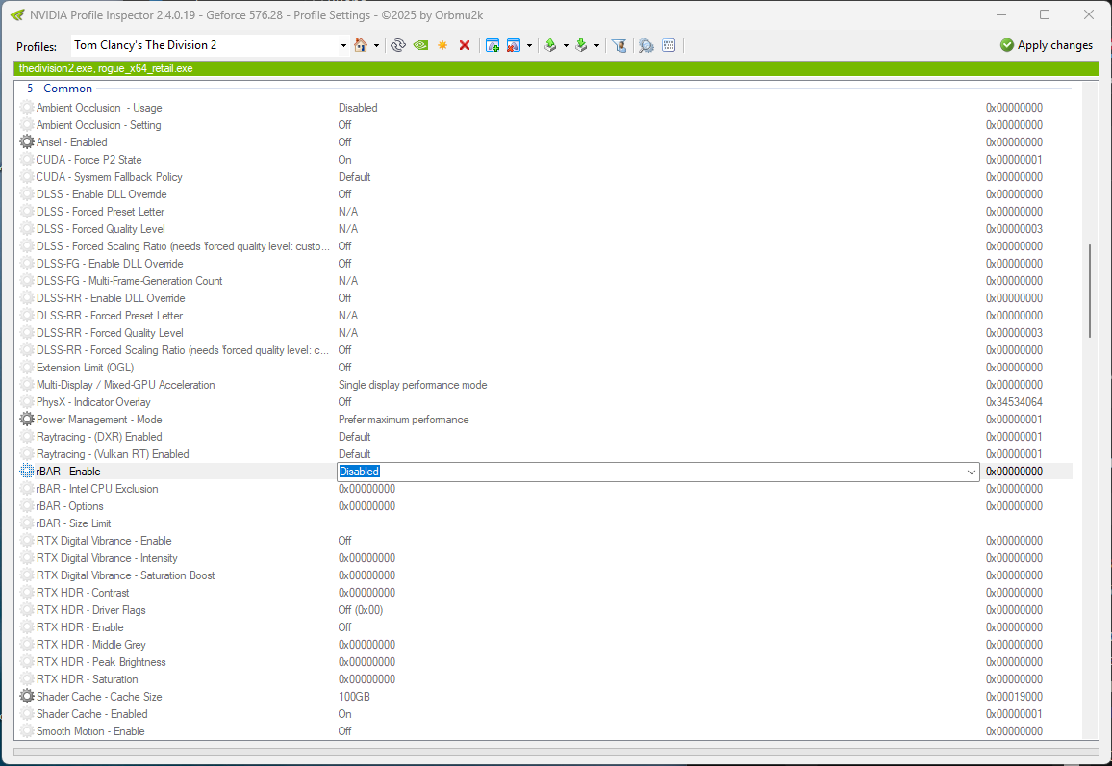Select the 'rBAR - Intel CPU Exclusion' row
Screen dimensions: 1112x766
545,489
